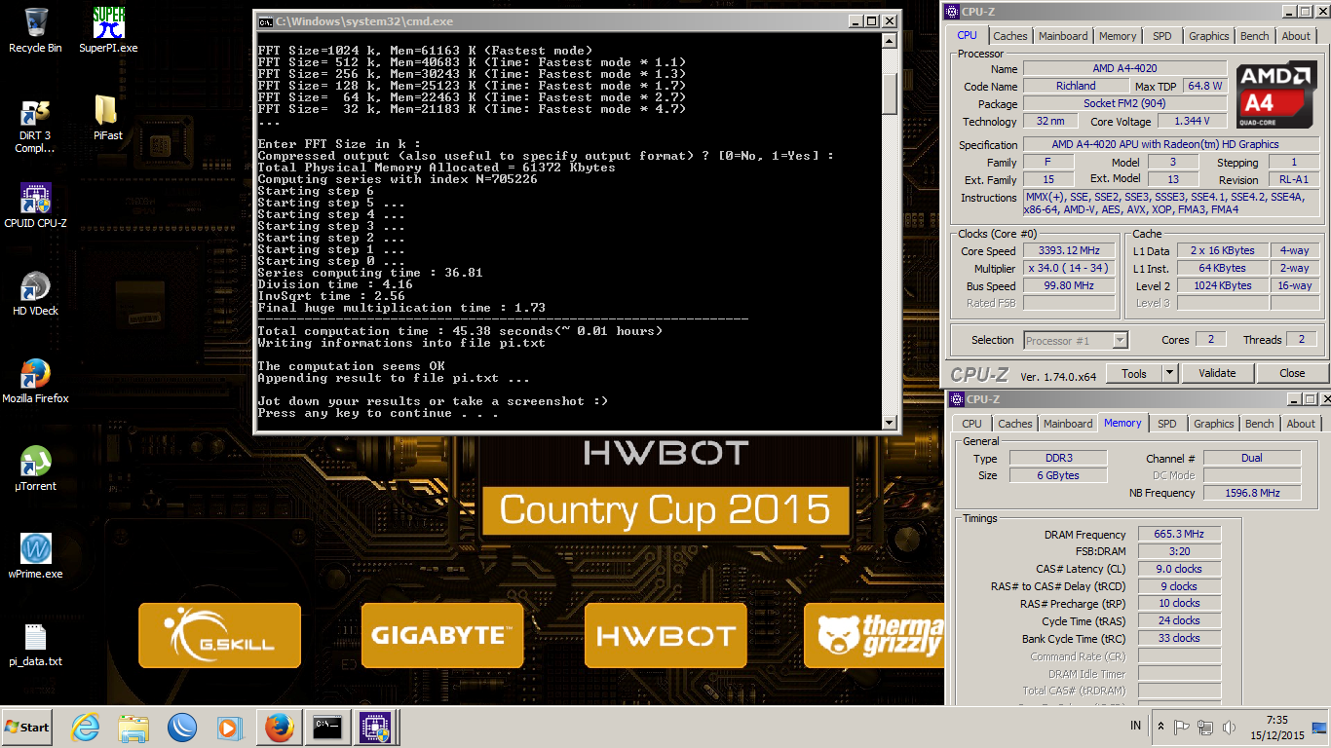Open the Bench tab in top CPU-Z window
Screen dimensions: 1331x748
click(x=1255, y=36)
